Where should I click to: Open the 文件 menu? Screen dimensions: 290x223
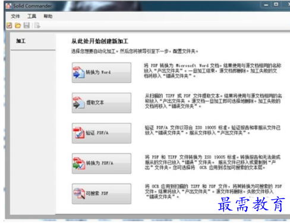pos(15,16)
